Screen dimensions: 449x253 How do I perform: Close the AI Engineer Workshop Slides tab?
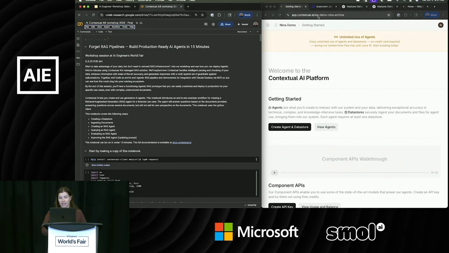tap(135, 6)
